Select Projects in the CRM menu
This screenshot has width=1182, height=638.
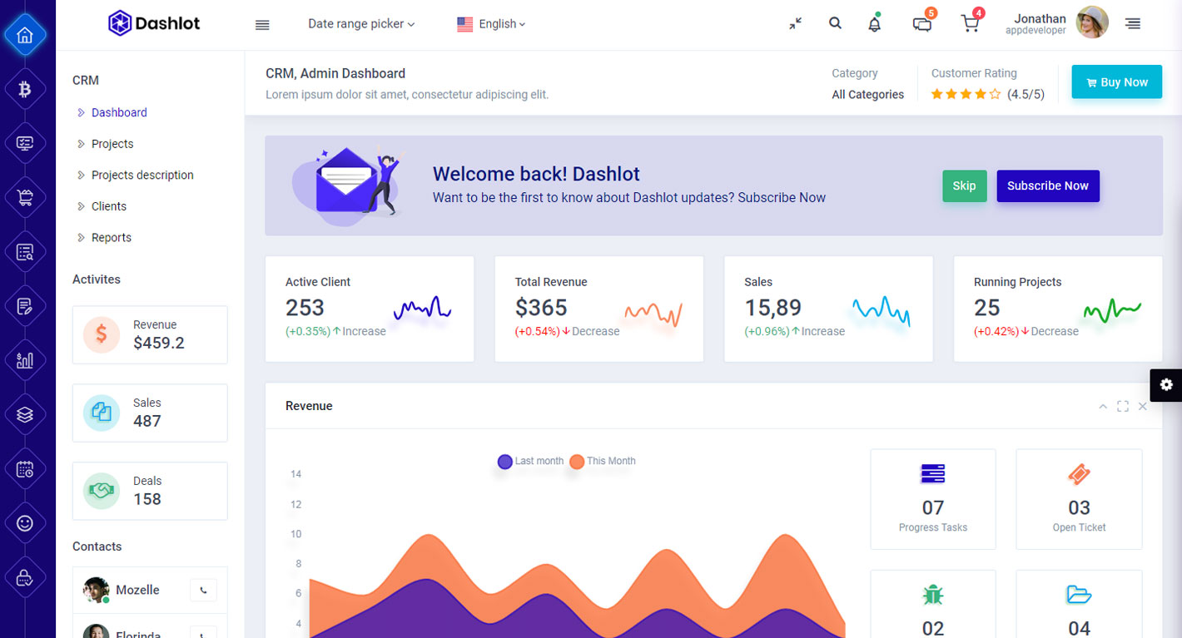click(112, 144)
